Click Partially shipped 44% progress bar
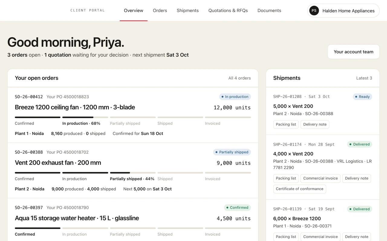387x241 pixels. 133,173
